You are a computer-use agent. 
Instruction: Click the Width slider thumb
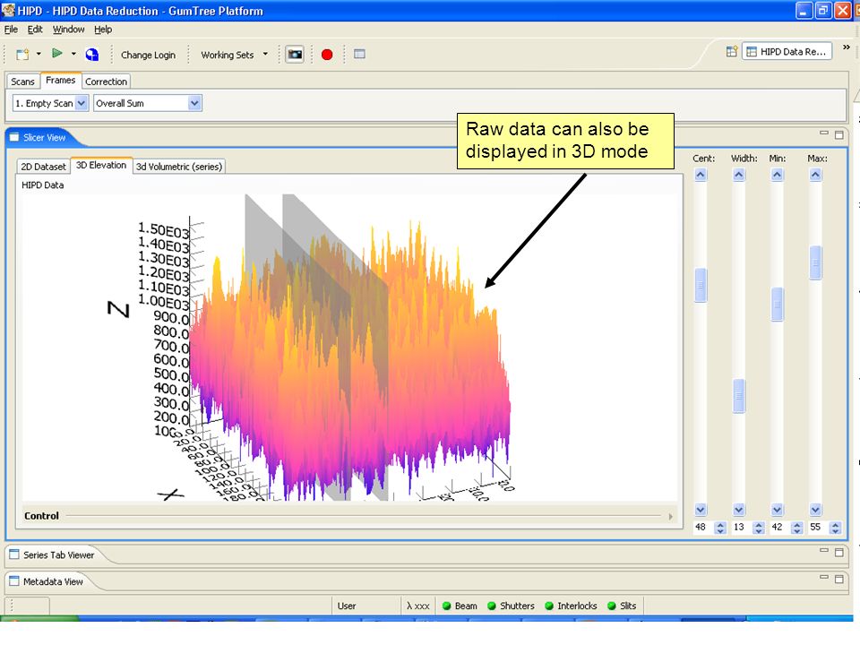tap(739, 395)
